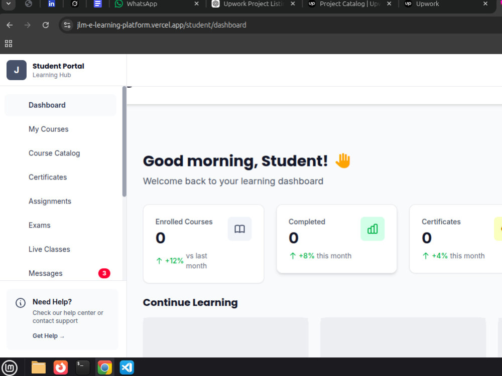Click the Enrolled Courses book icon
The image size is (502, 376).
tap(239, 229)
